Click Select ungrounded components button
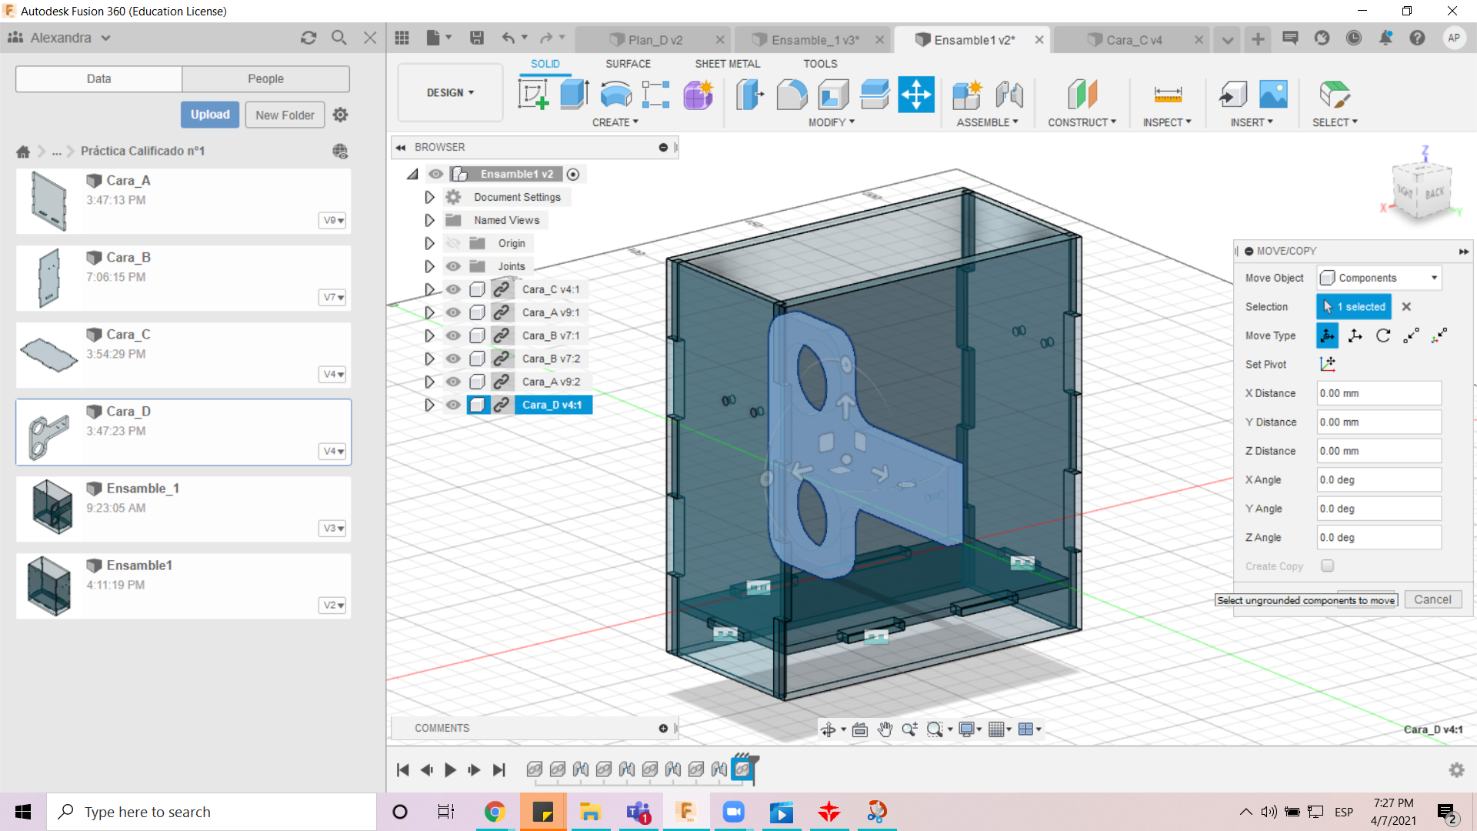 point(1306,599)
